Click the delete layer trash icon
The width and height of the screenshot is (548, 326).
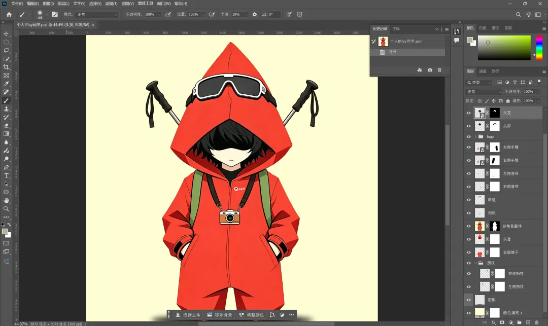pos(536,322)
